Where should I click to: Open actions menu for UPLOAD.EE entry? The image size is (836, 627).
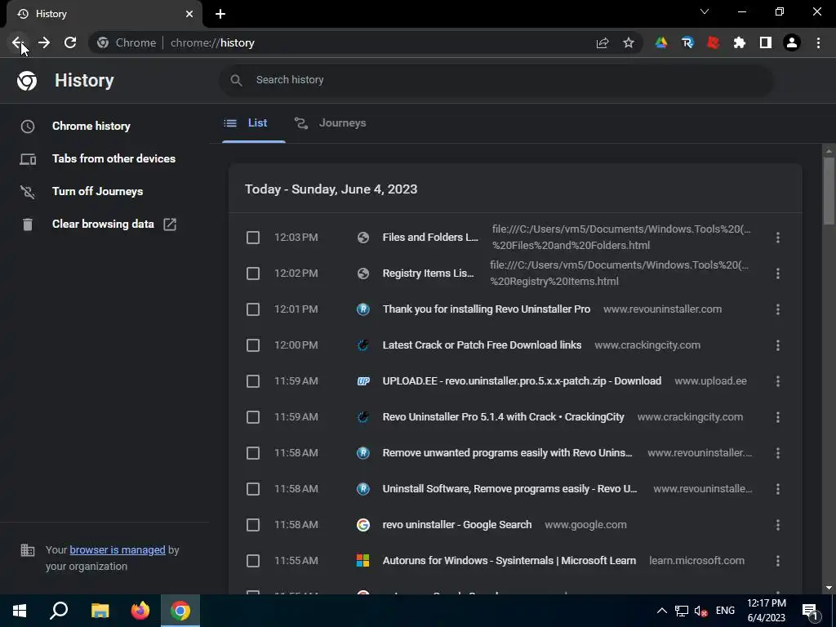tap(778, 381)
